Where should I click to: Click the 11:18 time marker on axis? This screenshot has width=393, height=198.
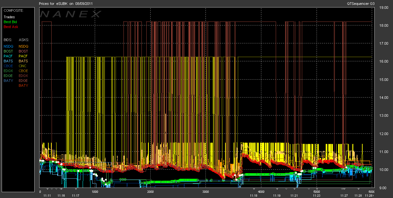pos(254,195)
